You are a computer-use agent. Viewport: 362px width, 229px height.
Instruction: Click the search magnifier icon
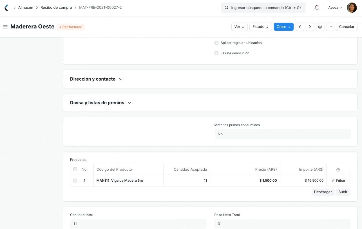coord(227,8)
